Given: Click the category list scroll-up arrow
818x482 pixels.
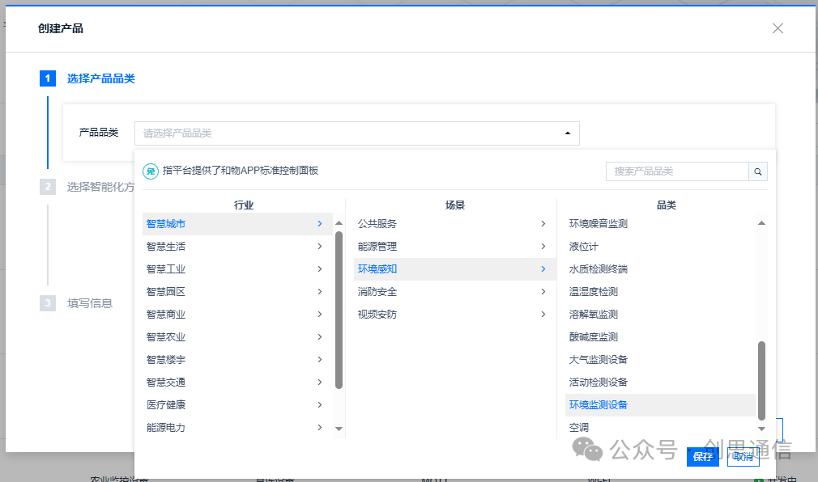Looking at the screenshot, I should coord(761,223).
